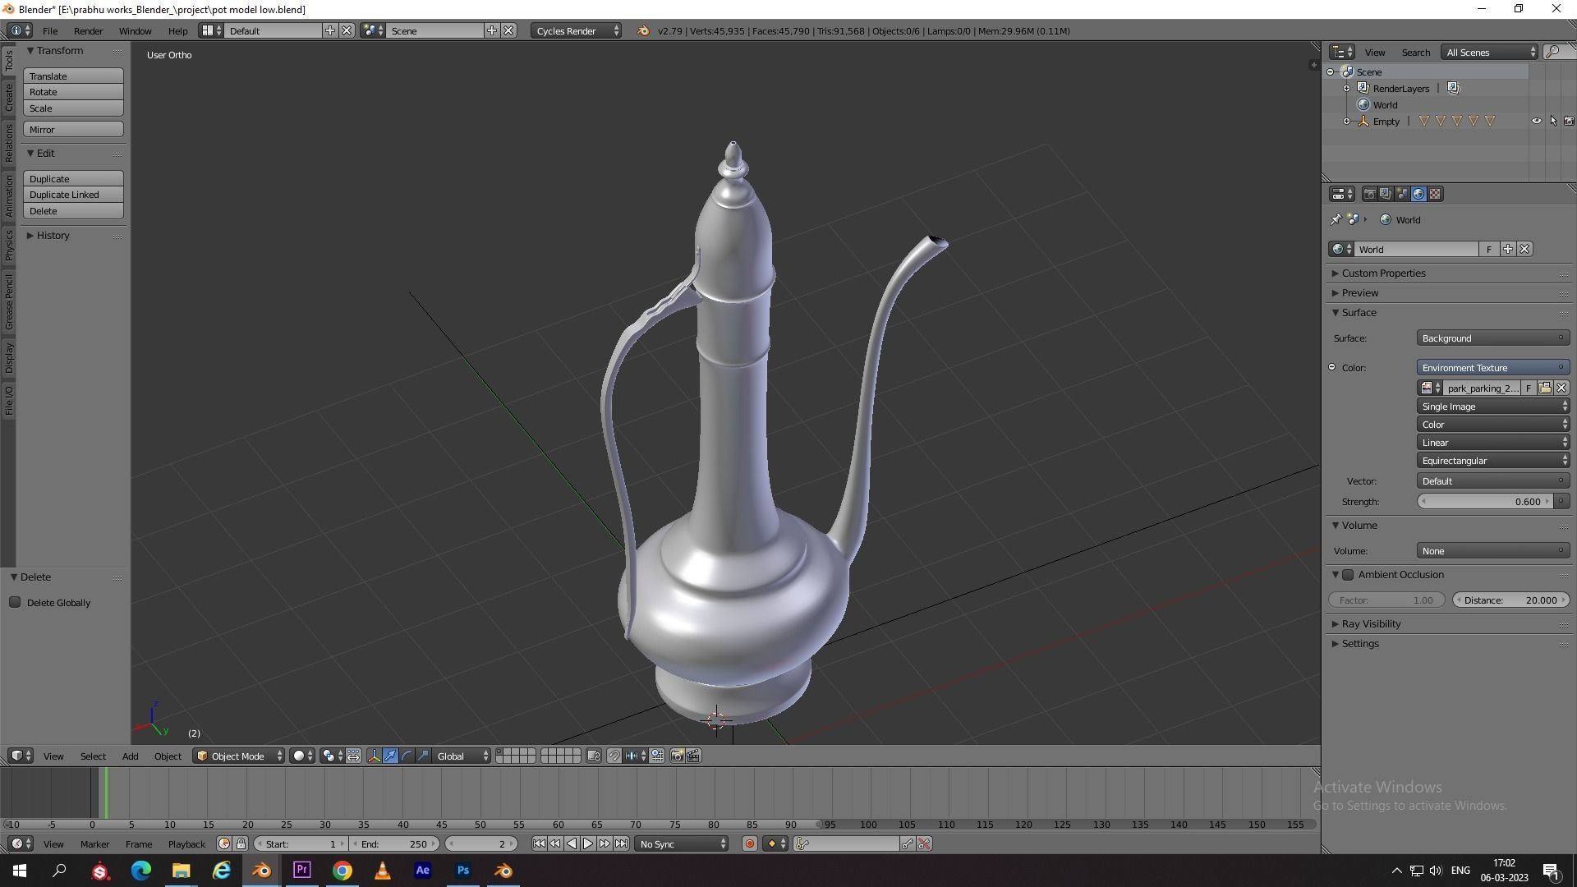Open the Render menu
The image size is (1577, 887).
(x=88, y=30)
